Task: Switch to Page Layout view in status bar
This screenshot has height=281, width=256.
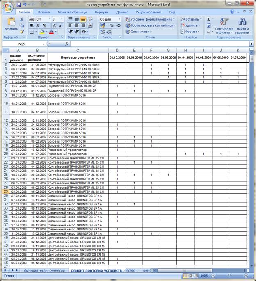Action: point(191,276)
